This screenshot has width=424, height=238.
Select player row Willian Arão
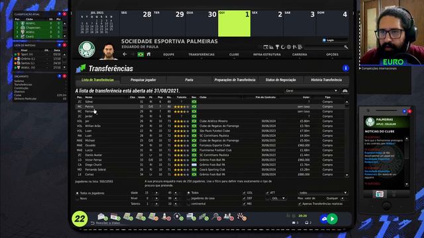click(210, 126)
